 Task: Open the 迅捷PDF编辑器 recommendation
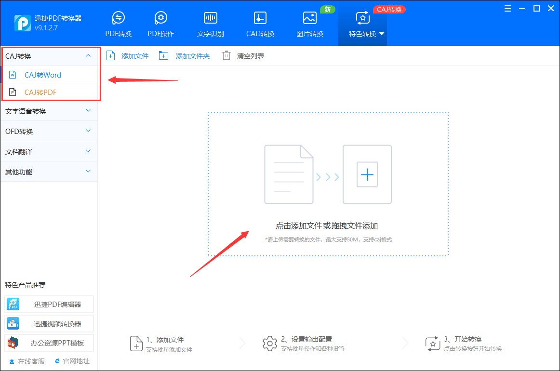tap(49, 304)
